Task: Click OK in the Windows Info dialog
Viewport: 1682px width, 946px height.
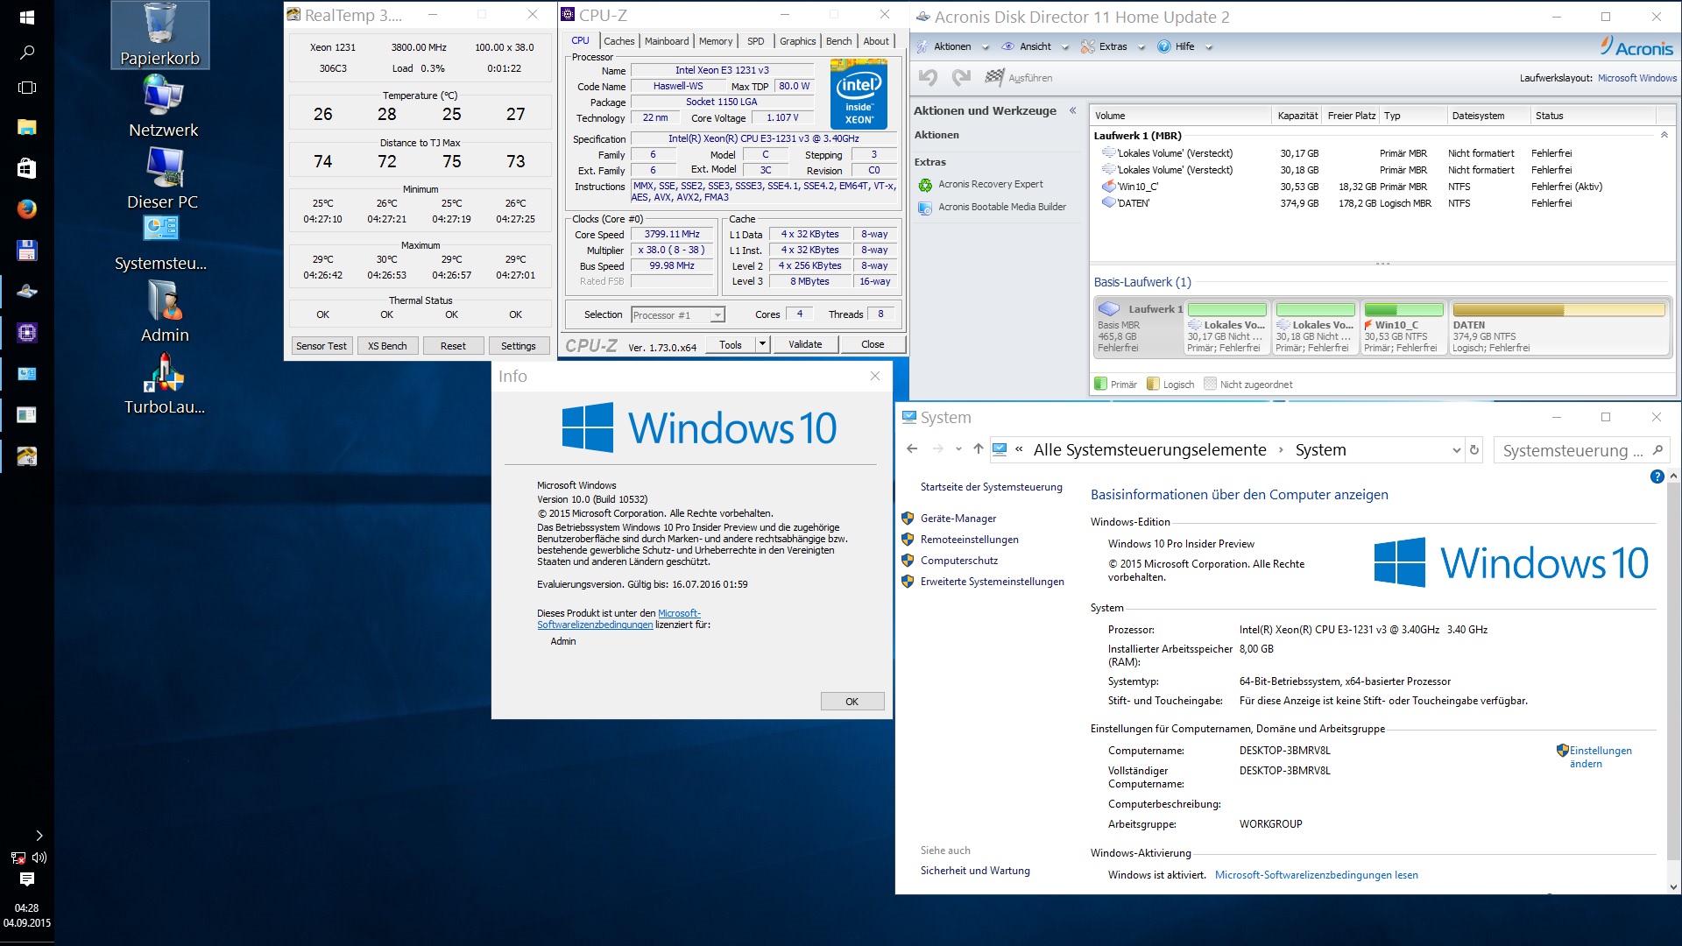Action: pyautogui.click(x=852, y=702)
